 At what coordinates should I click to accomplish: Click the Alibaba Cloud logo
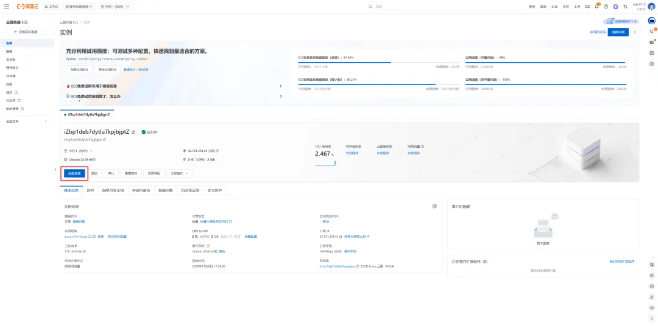[x=27, y=7]
